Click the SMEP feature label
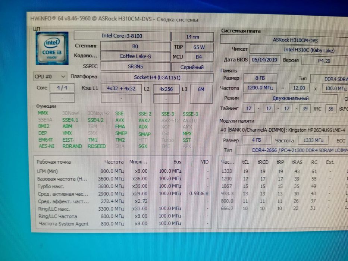The height and width of the screenshot is (261, 348). pyautogui.click(x=121, y=133)
